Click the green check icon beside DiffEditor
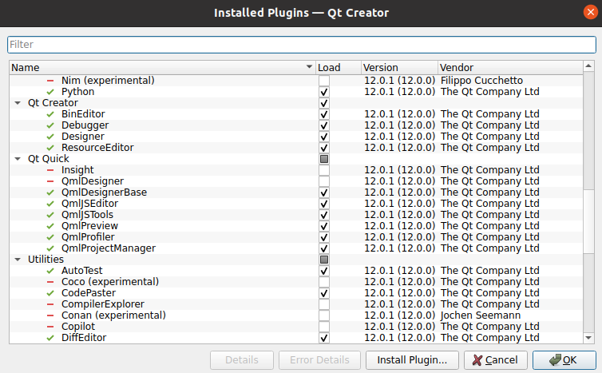The width and height of the screenshot is (602, 373). coord(50,338)
